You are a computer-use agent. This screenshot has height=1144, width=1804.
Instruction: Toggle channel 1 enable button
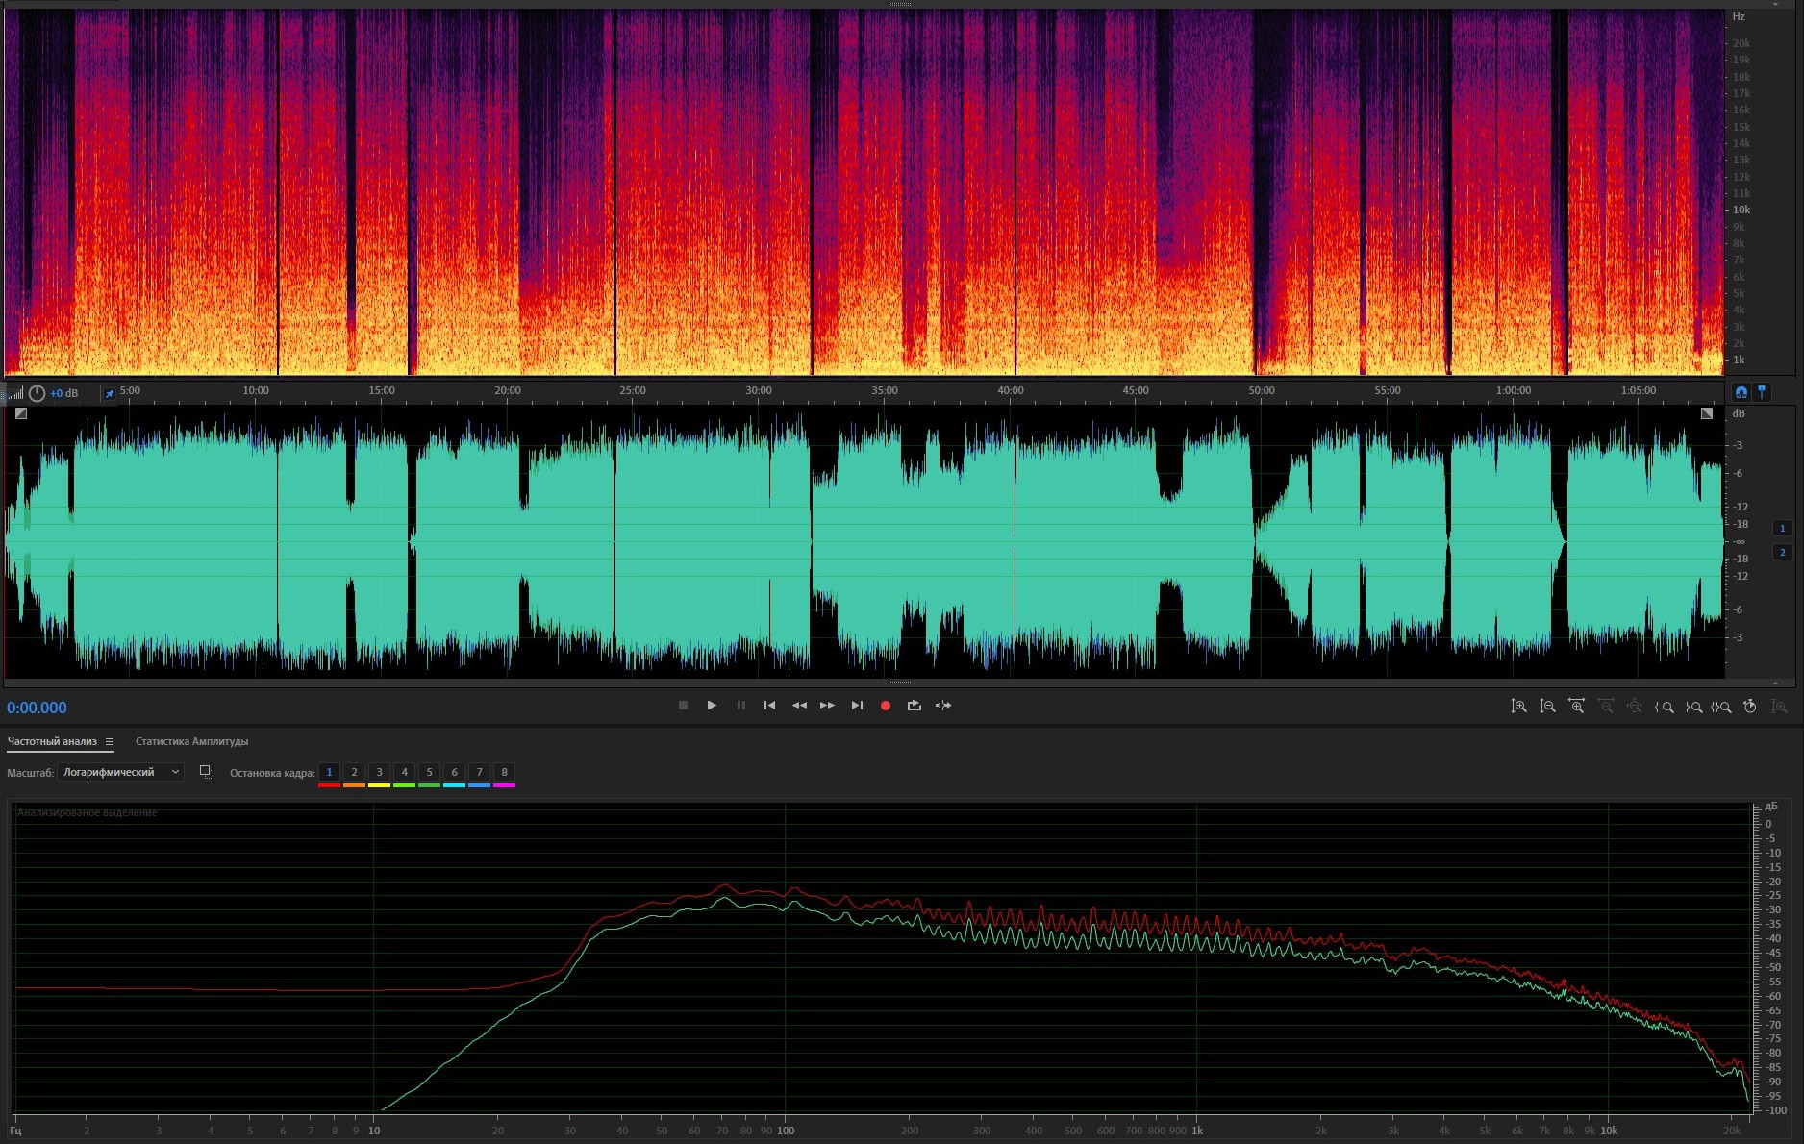click(1782, 528)
